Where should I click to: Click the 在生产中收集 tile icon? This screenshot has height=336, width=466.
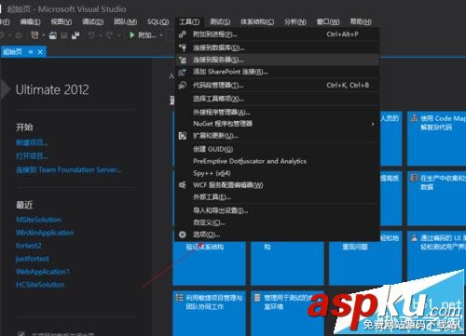414,178
